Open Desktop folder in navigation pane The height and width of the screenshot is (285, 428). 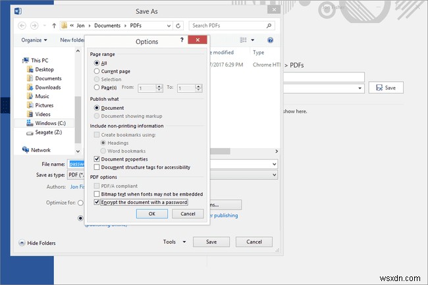pos(40,69)
